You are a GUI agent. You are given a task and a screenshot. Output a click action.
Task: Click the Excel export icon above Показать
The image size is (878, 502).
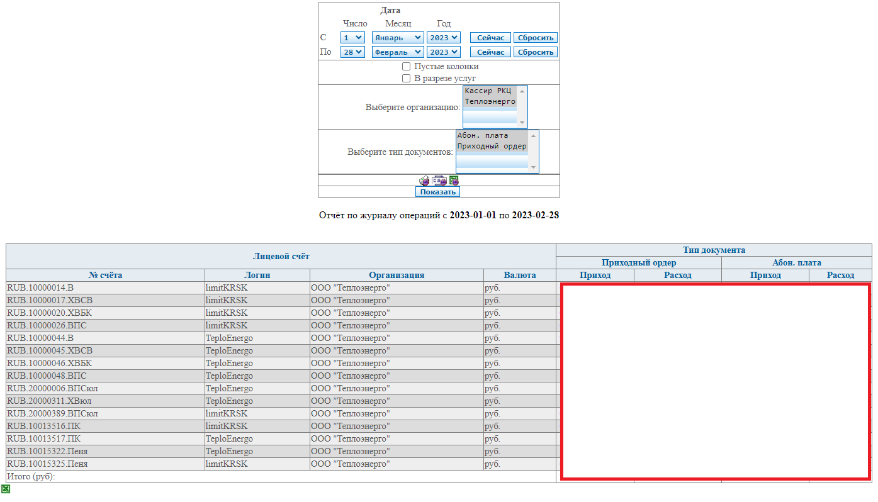coord(454,181)
